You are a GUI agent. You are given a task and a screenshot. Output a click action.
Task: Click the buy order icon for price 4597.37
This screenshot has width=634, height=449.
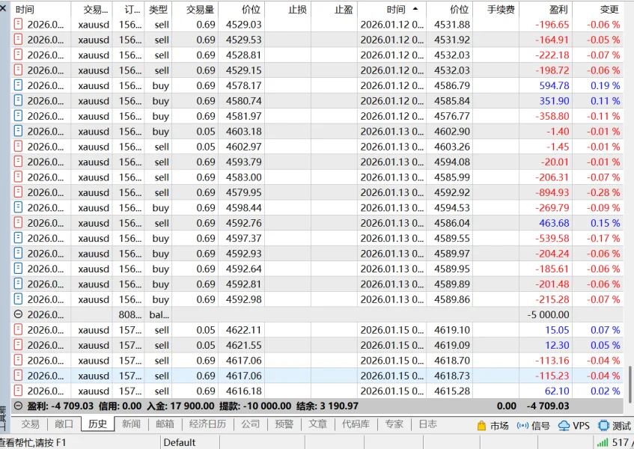[x=18, y=238]
